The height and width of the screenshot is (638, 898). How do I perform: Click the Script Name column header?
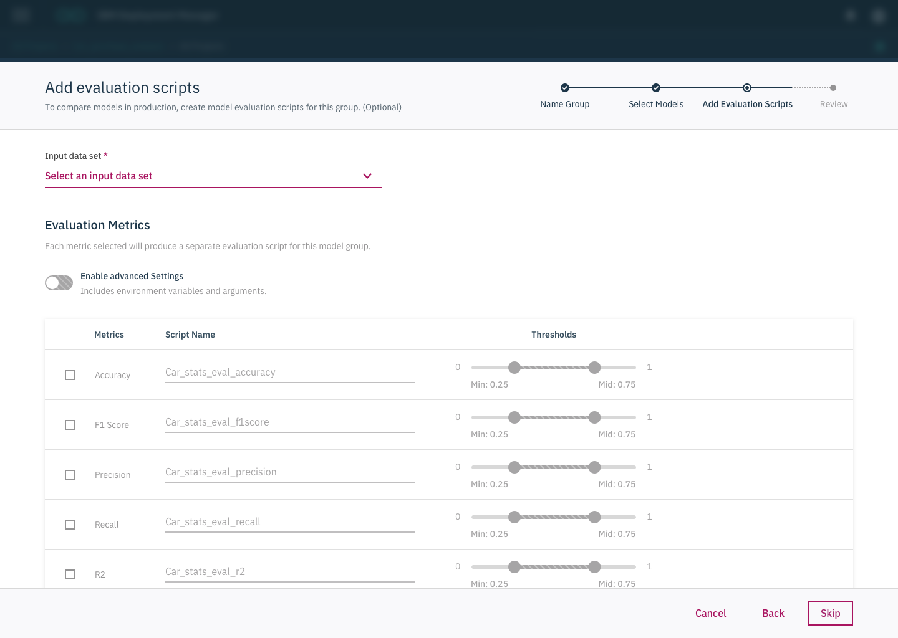(190, 335)
